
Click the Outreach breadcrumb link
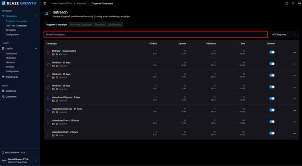[82, 4]
